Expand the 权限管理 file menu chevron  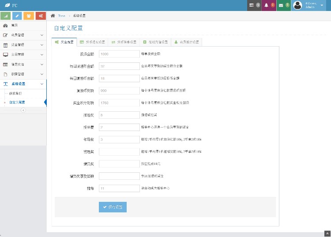[42, 74]
